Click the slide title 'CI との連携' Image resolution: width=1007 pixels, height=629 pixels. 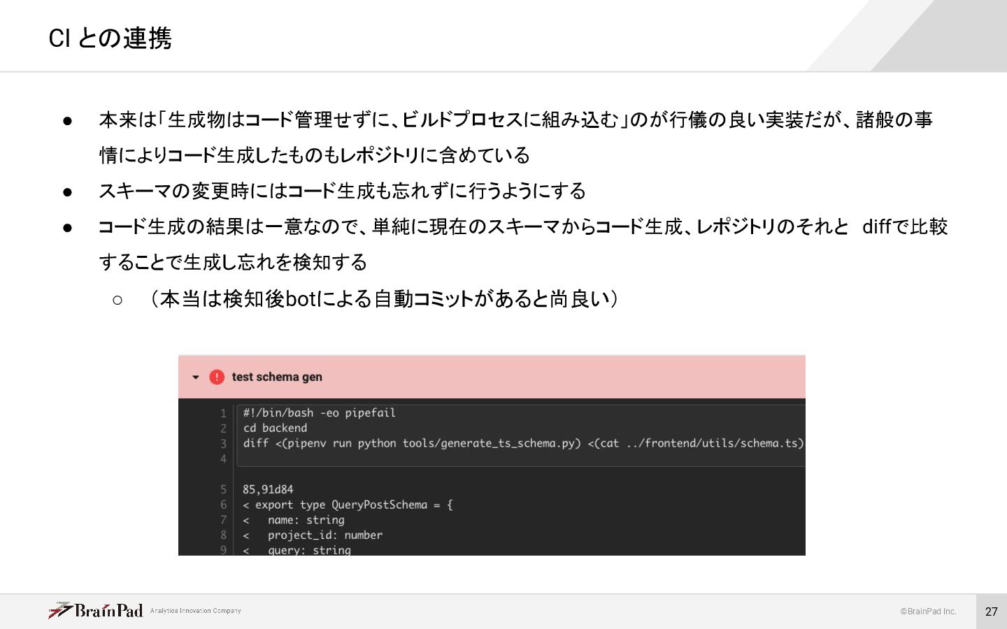tap(110, 38)
